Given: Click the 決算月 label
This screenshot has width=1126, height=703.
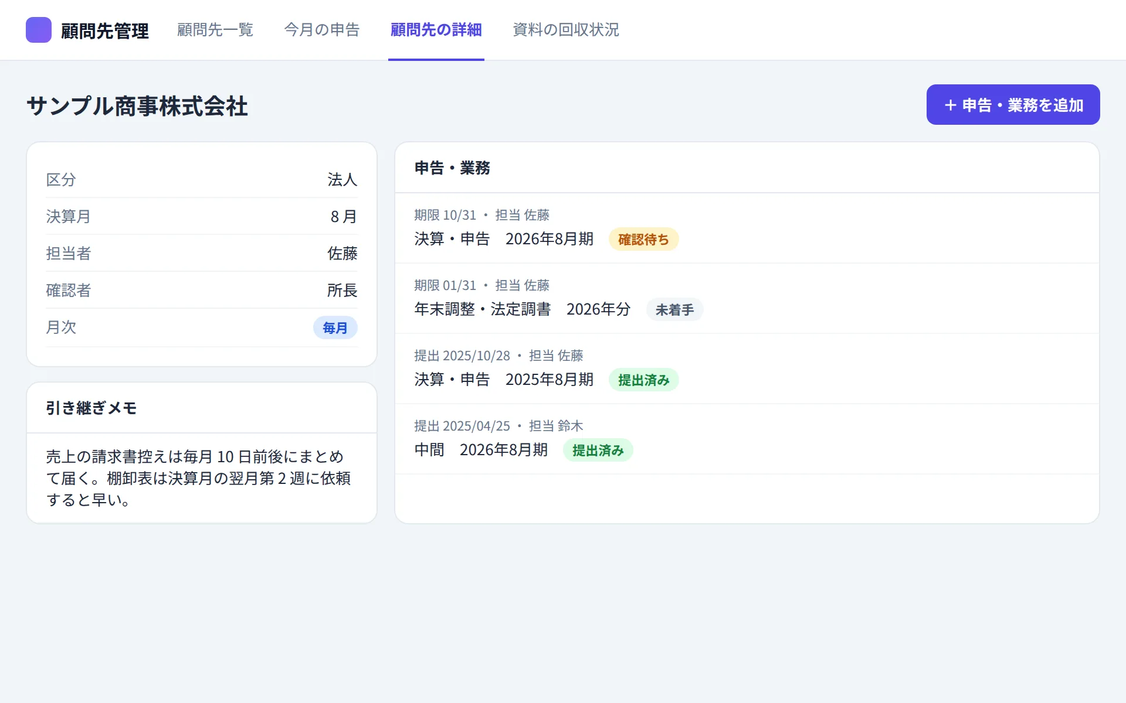Looking at the screenshot, I should pyautogui.click(x=68, y=217).
